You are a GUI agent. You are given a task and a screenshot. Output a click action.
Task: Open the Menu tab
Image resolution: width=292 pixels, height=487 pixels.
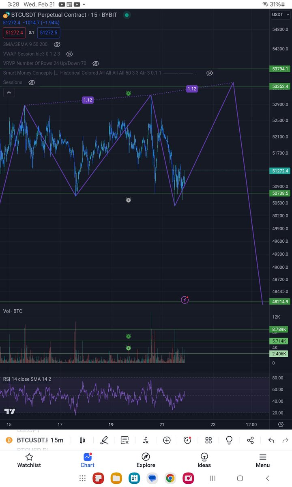(x=263, y=461)
